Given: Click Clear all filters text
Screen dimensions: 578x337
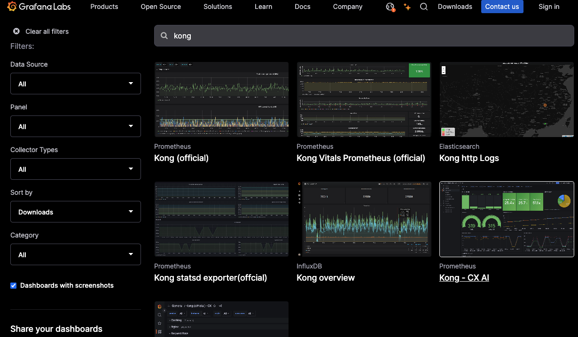Looking at the screenshot, I should coord(47,31).
